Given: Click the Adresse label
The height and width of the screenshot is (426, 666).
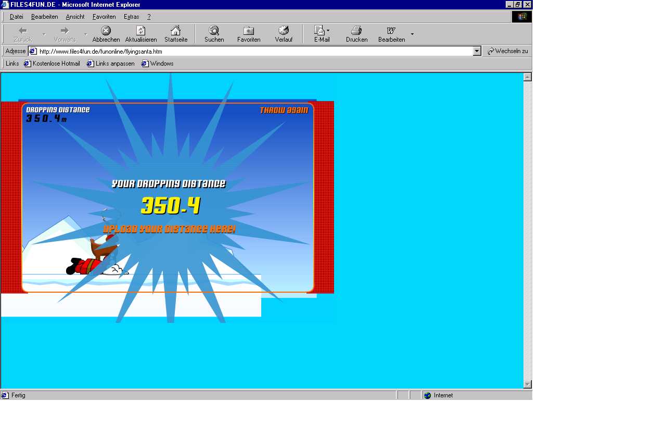Looking at the screenshot, I should [16, 51].
